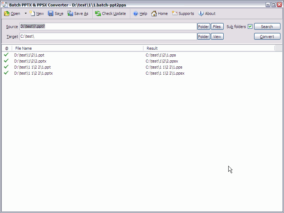
Task: Click the Files button
Action: (x=217, y=26)
